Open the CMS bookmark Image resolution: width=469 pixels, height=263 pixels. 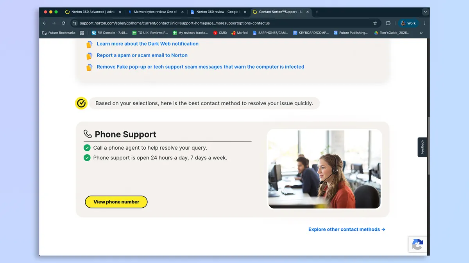pos(220,33)
